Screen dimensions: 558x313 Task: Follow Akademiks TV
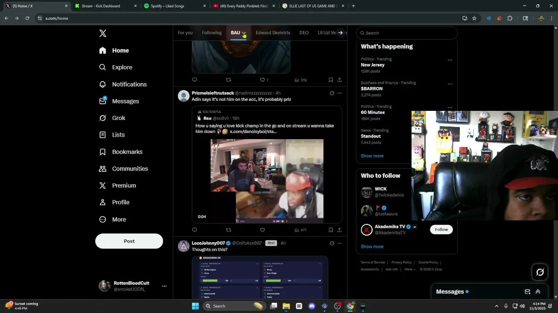pos(441,230)
